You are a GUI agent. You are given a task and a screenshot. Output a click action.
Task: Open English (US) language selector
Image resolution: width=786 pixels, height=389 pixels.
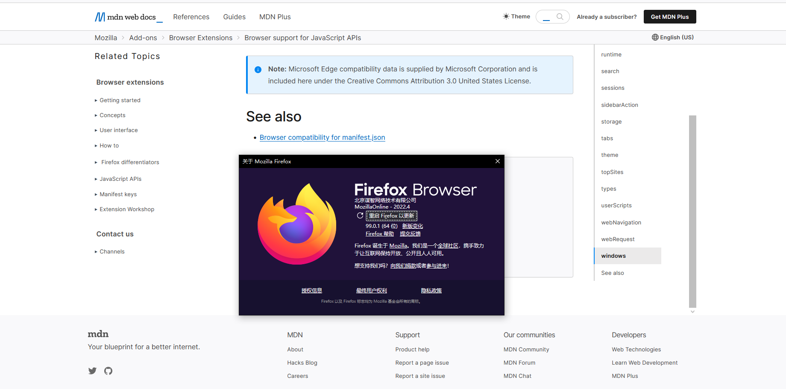coord(672,38)
